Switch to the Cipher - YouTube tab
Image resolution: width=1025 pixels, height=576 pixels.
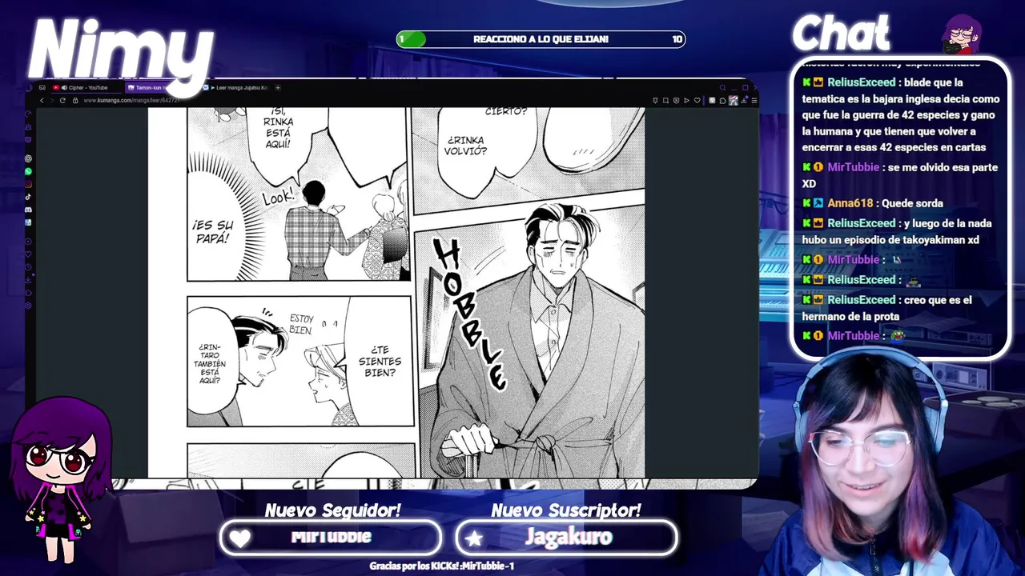click(x=86, y=87)
